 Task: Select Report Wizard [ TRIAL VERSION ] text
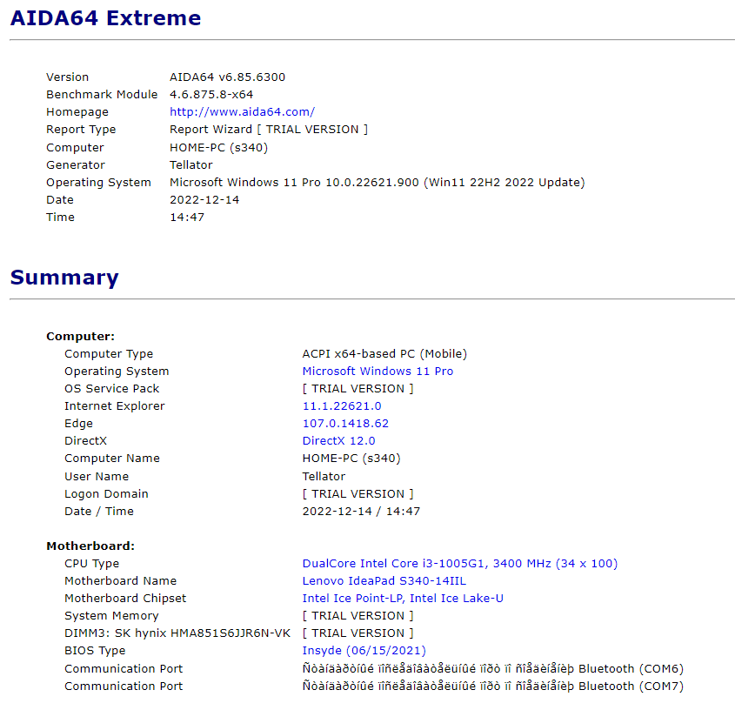coord(269,130)
